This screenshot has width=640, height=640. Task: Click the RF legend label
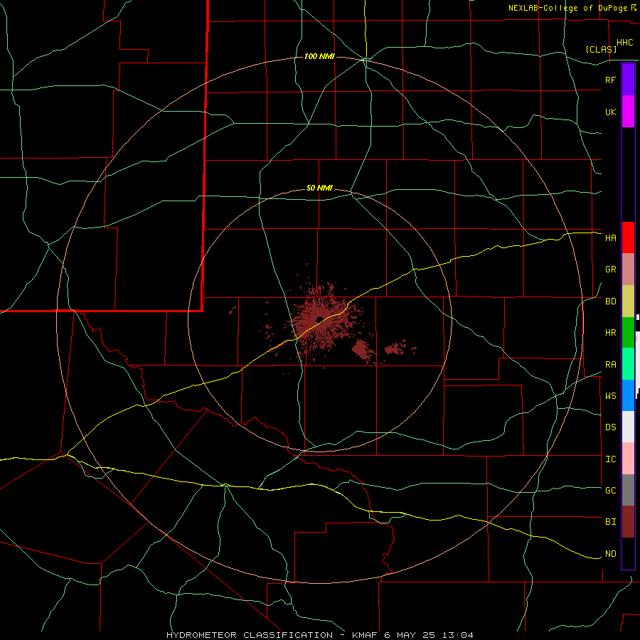[610, 80]
